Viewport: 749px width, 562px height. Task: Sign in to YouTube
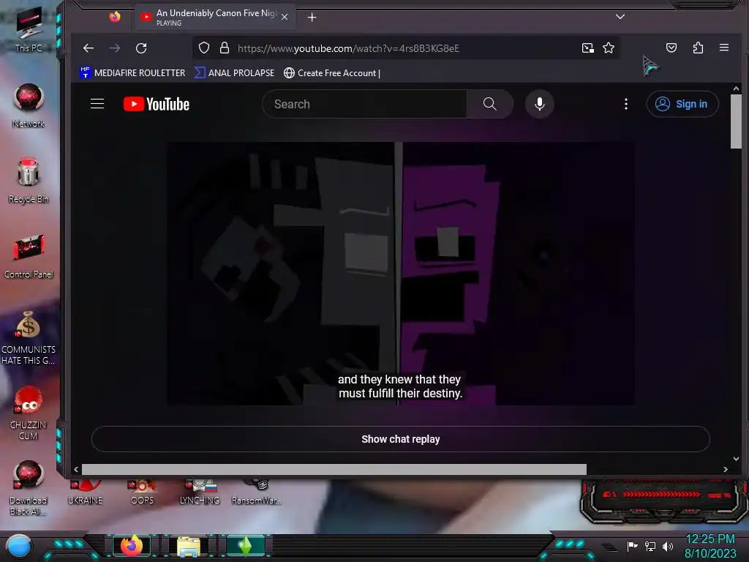pos(682,104)
